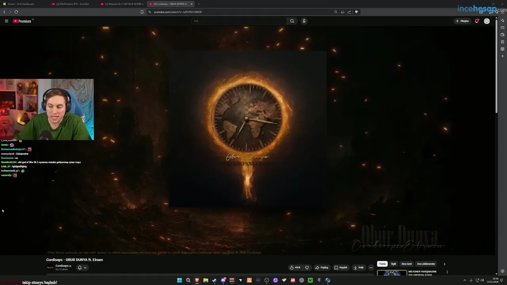Open the Oluştur create button
This screenshot has width=507, height=285.
tap(462, 21)
